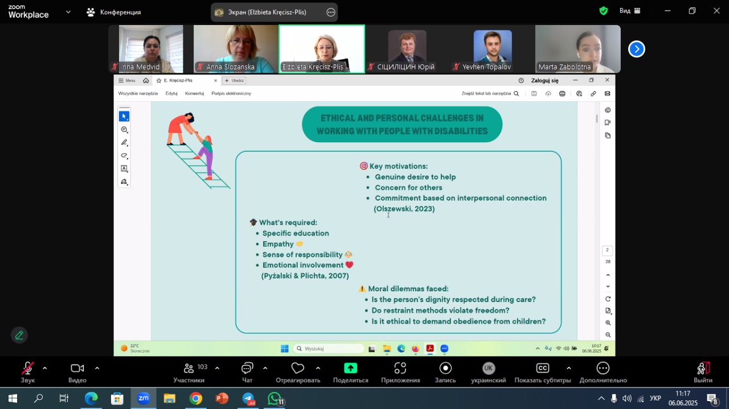Screen dimensions: 729x409
Task: Unmute the microphone Звук button
Action: coord(27,372)
